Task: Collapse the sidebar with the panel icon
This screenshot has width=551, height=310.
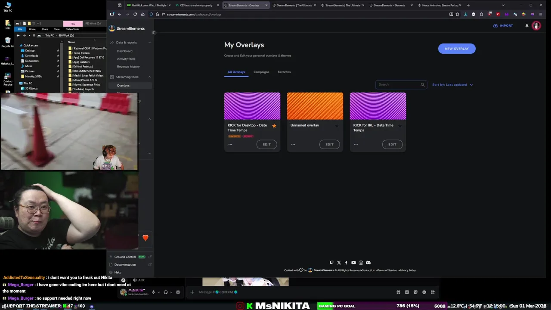Action: 154,33
